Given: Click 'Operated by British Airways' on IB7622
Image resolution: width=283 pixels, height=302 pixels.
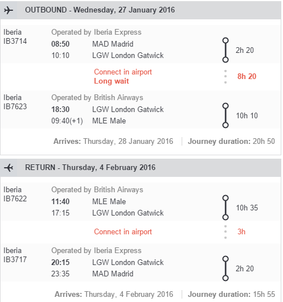Looking at the screenshot, I should 97,190.
